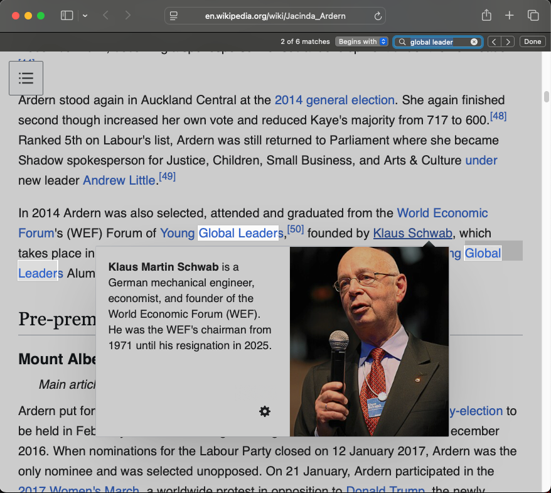The image size is (551, 493).
Task: Show the tab overview
Action: click(x=533, y=16)
